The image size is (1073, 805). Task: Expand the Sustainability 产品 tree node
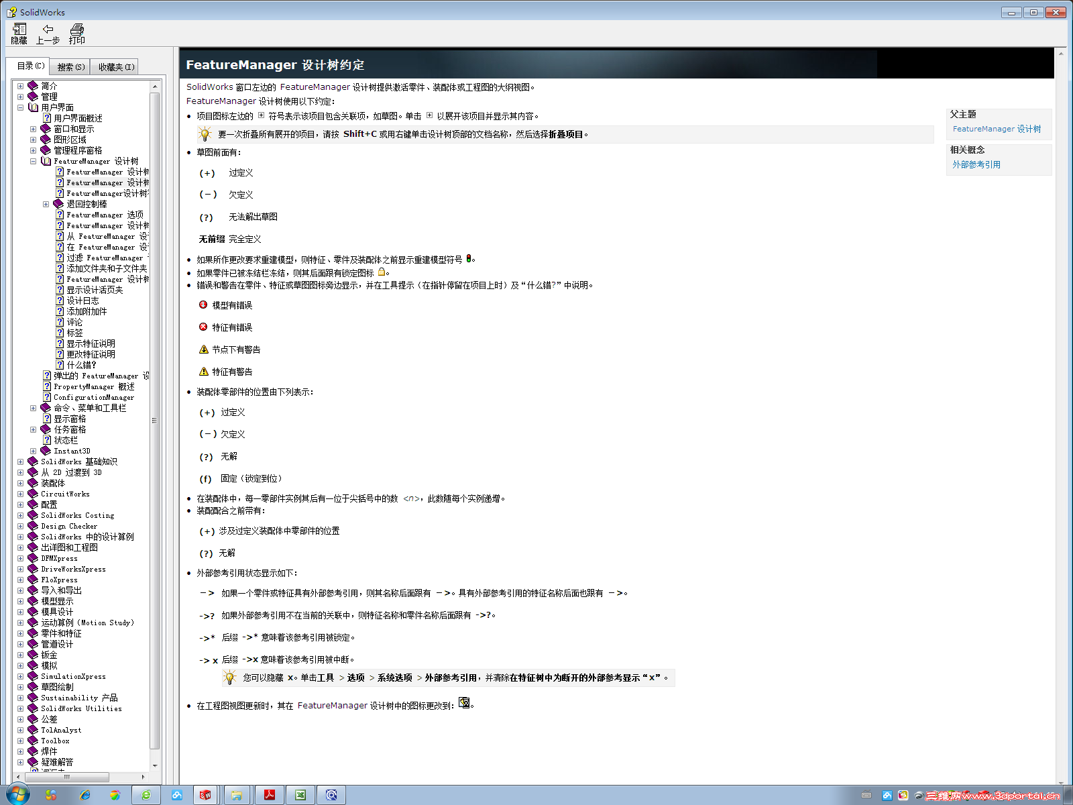[20, 698]
